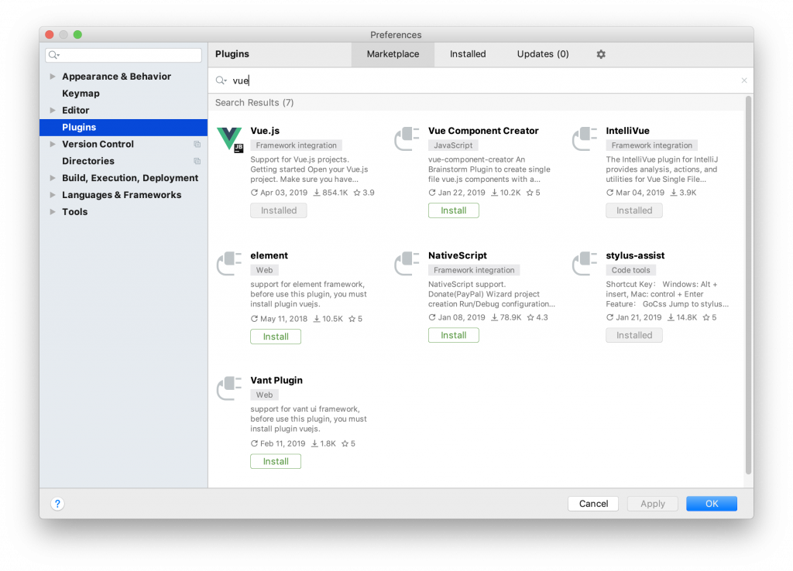The image size is (793, 571).
Task: Click Installed button under Vue.js
Action: [279, 210]
